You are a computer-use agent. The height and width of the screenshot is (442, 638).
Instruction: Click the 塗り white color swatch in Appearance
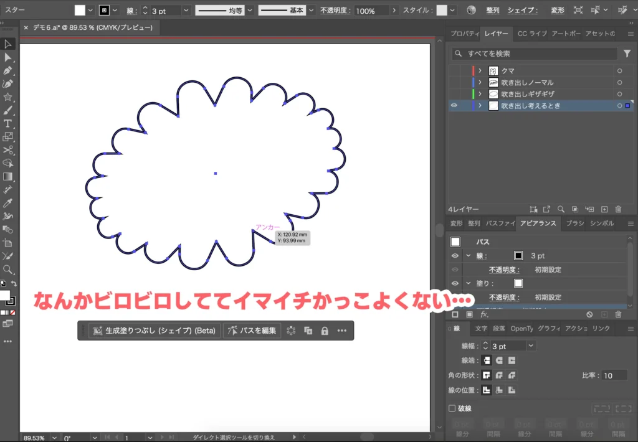518,283
